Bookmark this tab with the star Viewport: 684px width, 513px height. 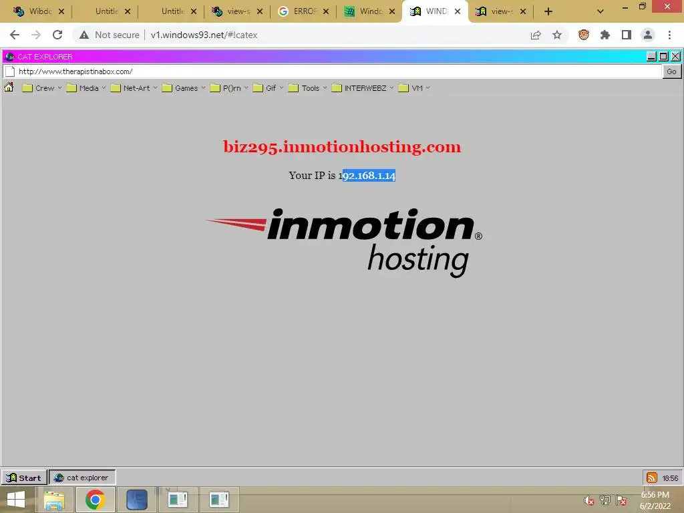(557, 35)
